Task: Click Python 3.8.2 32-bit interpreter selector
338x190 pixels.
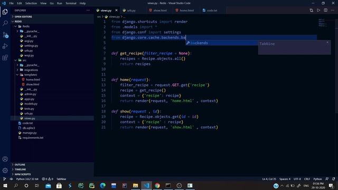Action: [27, 179]
